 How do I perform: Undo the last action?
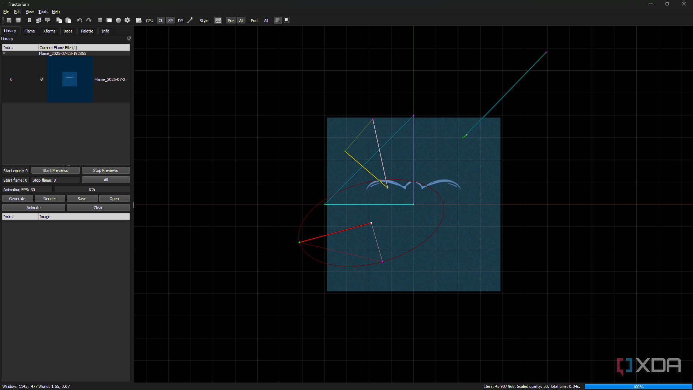79,20
